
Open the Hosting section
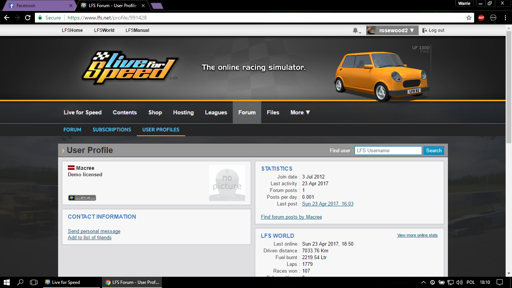[183, 112]
